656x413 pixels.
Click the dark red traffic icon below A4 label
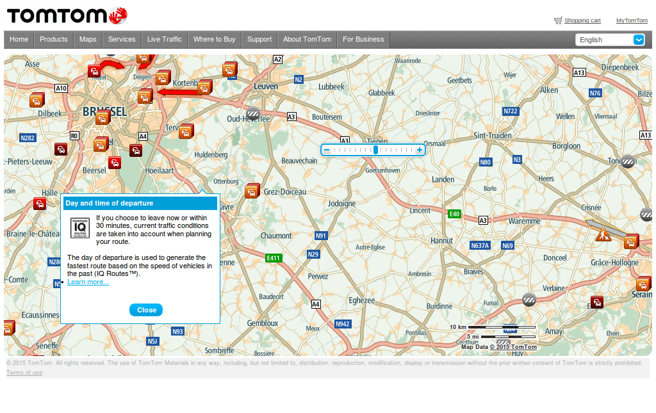coord(136,150)
